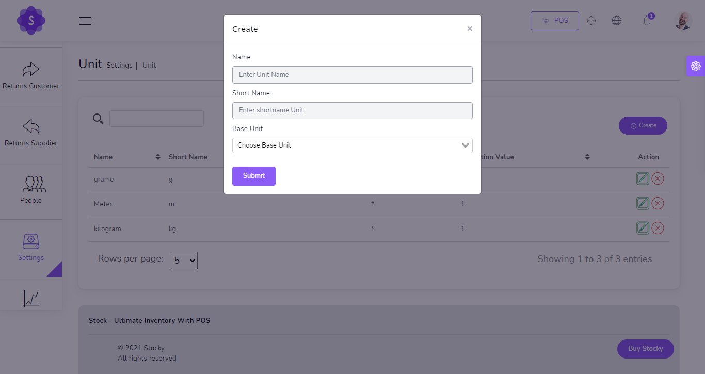Open the fullscreen toggle icon
This screenshot has width=705, height=374.
pyautogui.click(x=591, y=21)
